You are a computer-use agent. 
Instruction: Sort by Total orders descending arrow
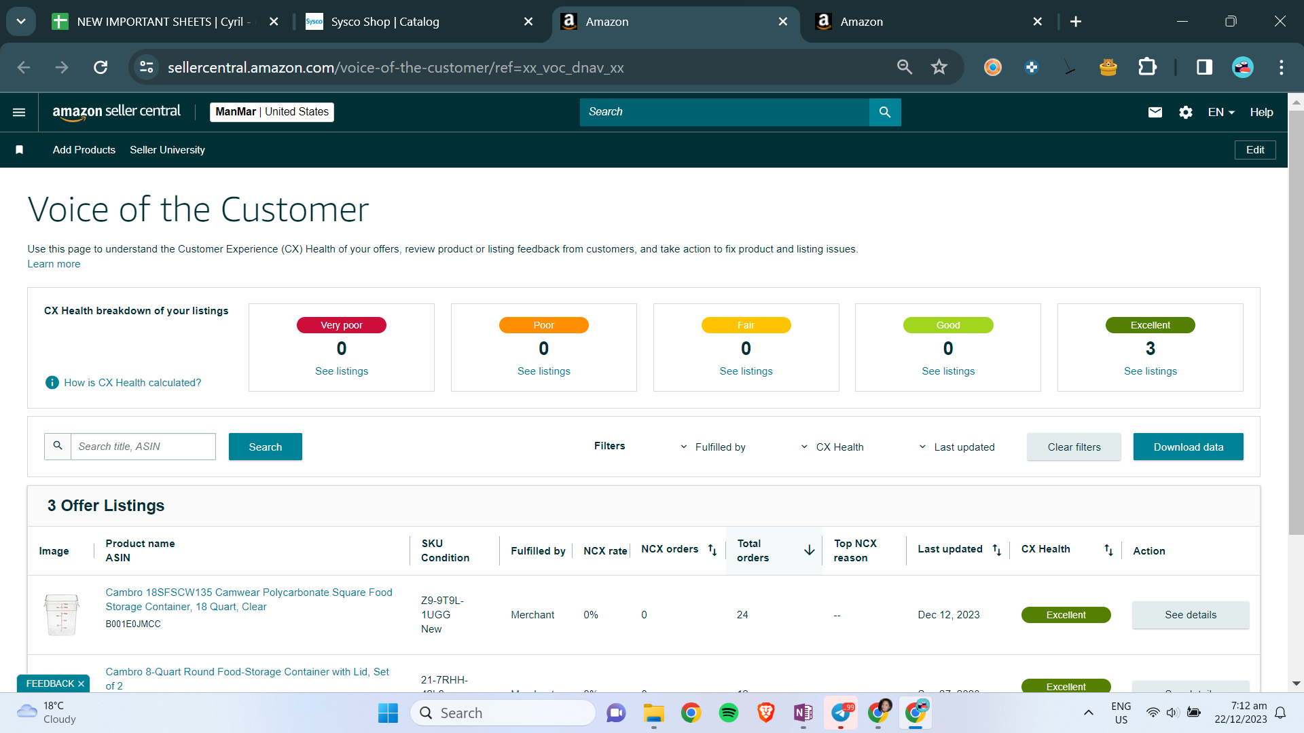(810, 550)
